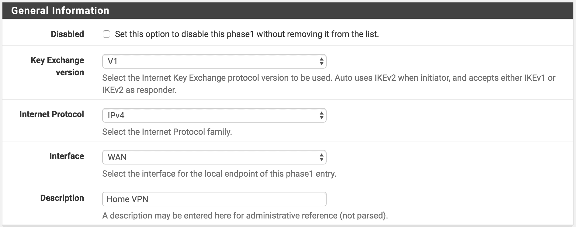Click the Description field label
This screenshot has width=576, height=227.
point(62,198)
